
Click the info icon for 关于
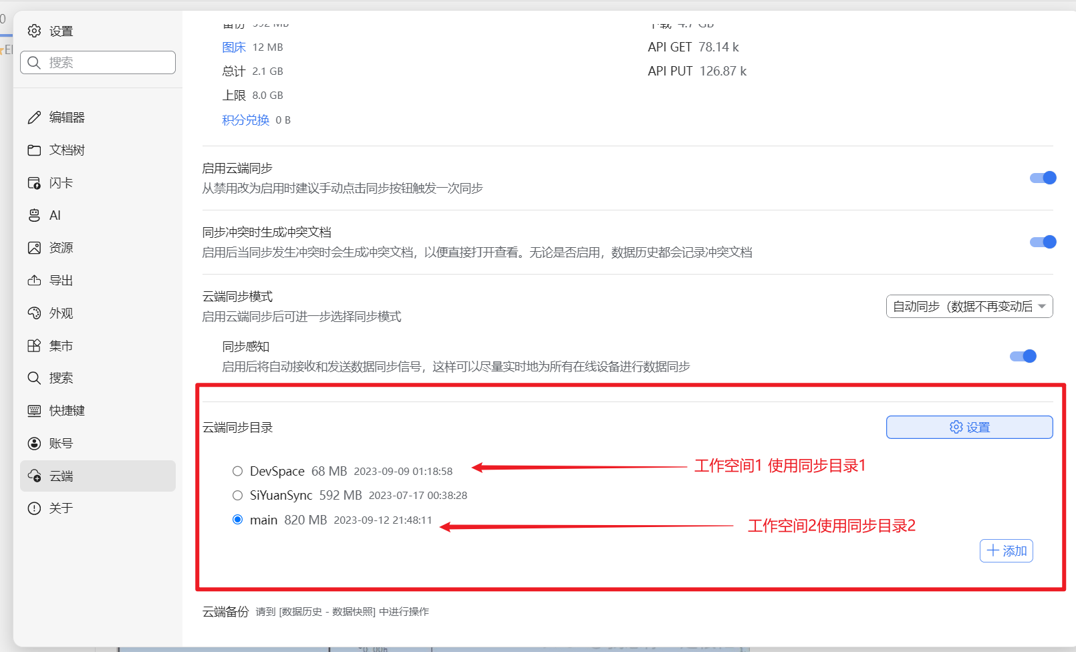point(34,508)
